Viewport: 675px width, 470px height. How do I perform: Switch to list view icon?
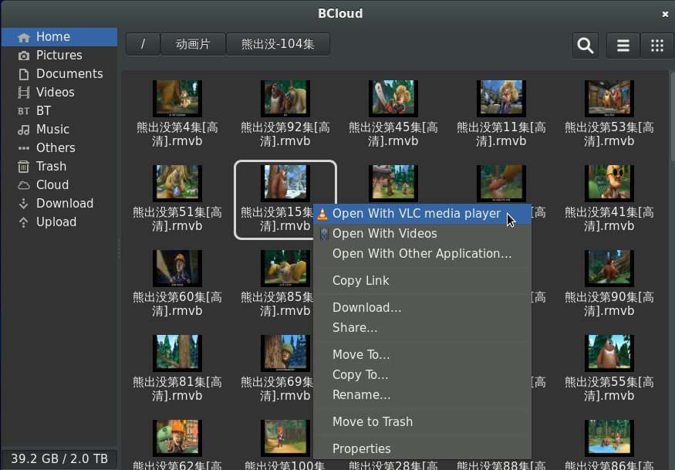tap(623, 46)
